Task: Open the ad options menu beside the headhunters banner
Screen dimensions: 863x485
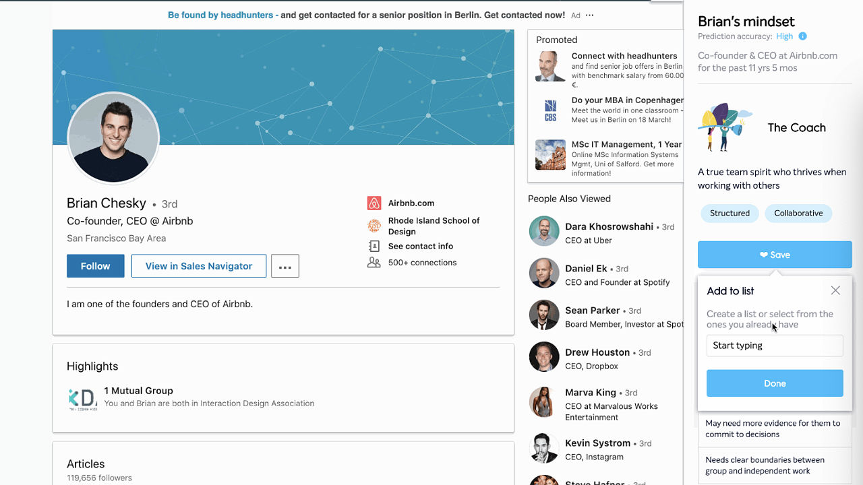Action: click(589, 15)
